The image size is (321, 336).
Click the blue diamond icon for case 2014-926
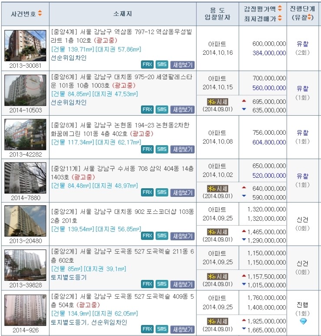pos(303,321)
